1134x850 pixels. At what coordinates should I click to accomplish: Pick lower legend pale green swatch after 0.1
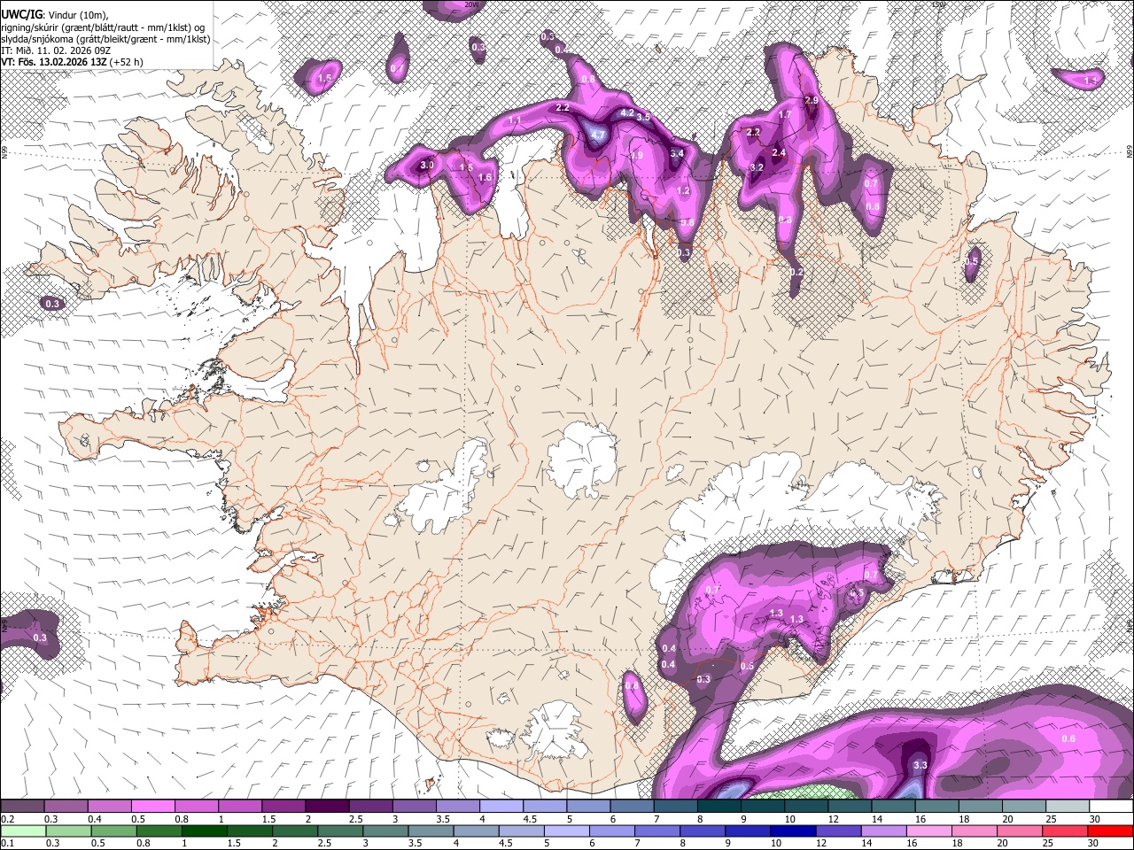[x=22, y=831]
